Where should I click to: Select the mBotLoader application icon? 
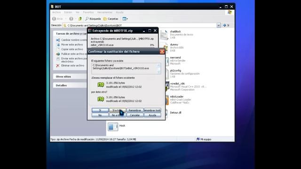167,100
